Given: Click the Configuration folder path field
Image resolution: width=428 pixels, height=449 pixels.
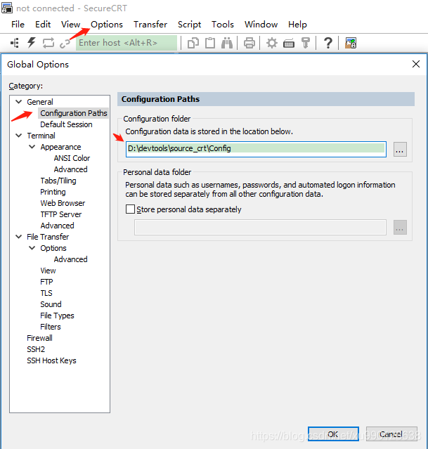Looking at the screenshot, I should [x=256, y=149].
